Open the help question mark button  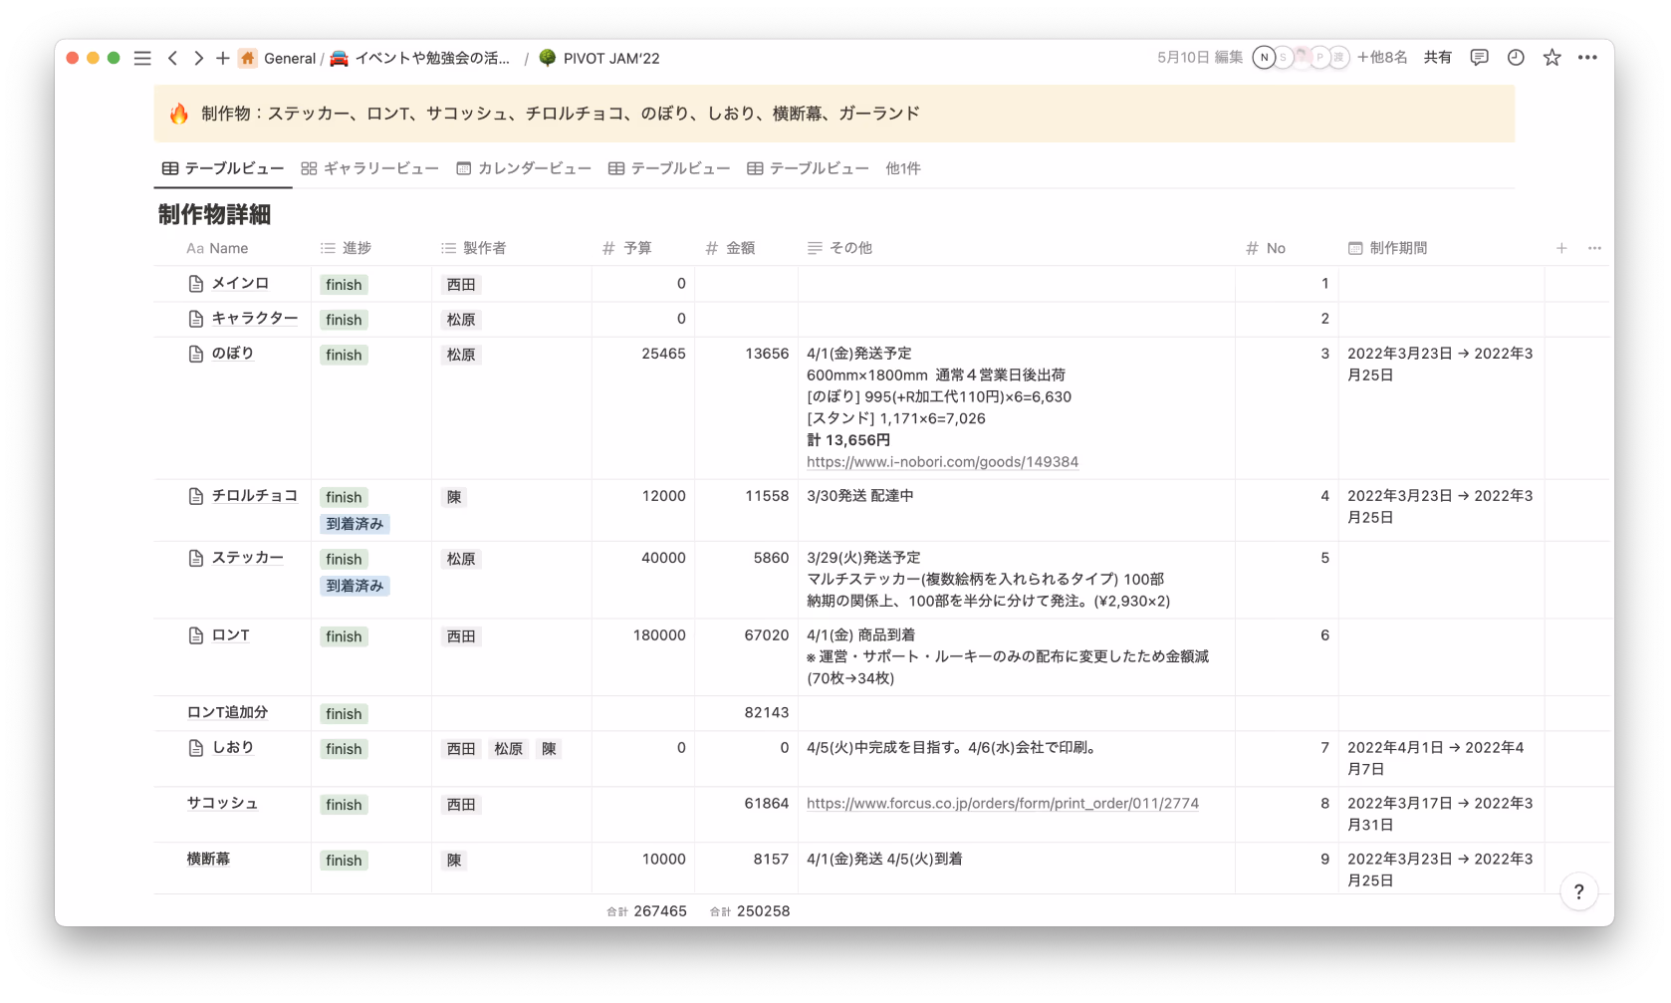pos(1578,891)
